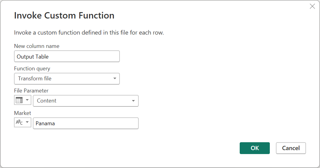The width and height of the screenshot is (320, 168).
Task: Select the "Transform file" combo box text
Action: point(35,79)
